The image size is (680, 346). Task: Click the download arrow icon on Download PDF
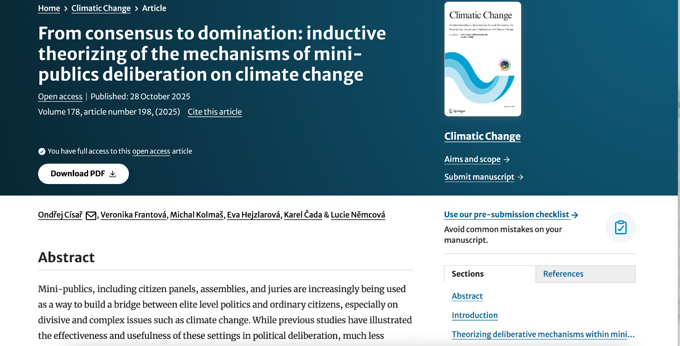pos(113,174)
